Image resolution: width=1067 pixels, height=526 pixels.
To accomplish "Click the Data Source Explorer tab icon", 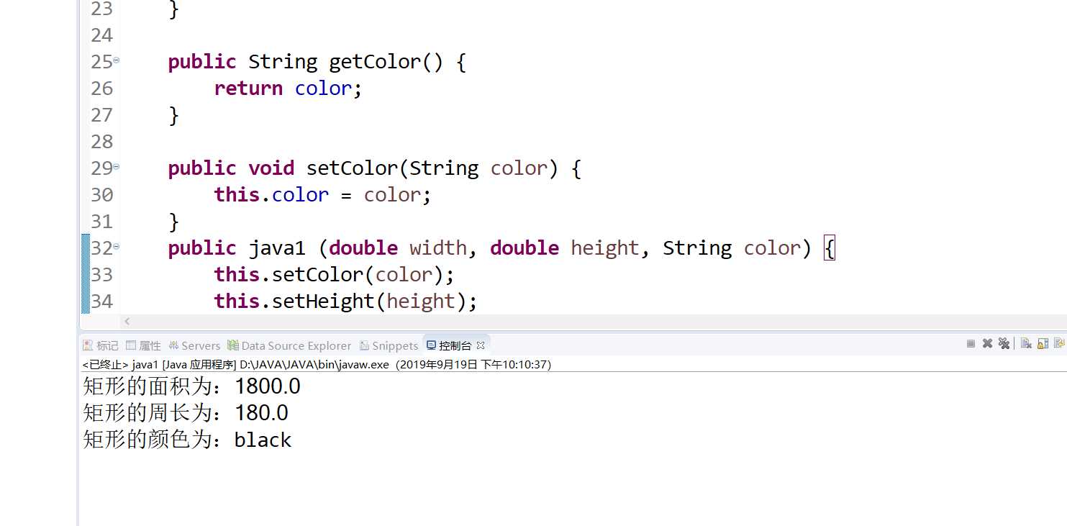I will 232,345.
